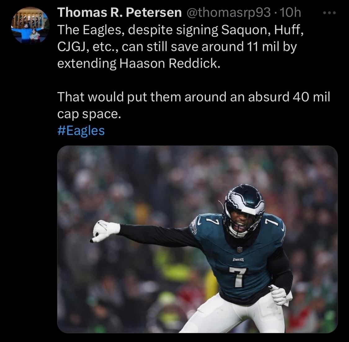Open the three-dot more options menu
The image size is (349, 342).
point(329,13)
